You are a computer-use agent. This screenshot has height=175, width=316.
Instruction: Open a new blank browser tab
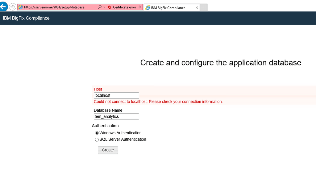(x=204, y=8)
